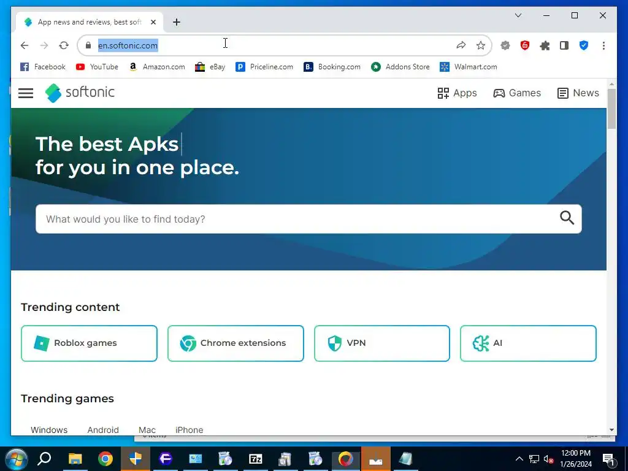Open the Roblox games trending card
The image size is (628, 471).
click(x=89, y=343)
